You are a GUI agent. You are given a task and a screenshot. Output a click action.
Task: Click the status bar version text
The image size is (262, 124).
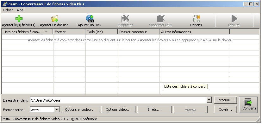click(49, 119)
